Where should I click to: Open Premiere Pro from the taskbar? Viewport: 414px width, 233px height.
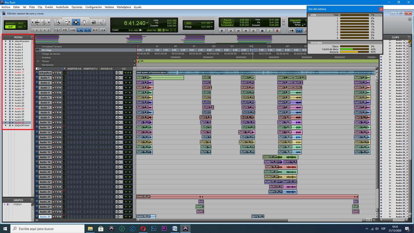[x=164, y=229]
